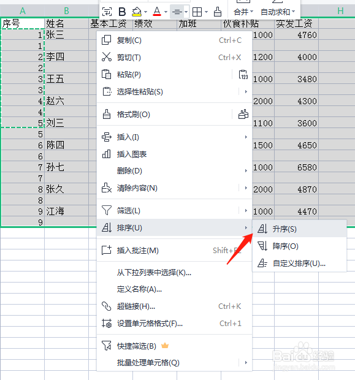Click the cell borders icon

pyautogui.click(x=197, y=12)
